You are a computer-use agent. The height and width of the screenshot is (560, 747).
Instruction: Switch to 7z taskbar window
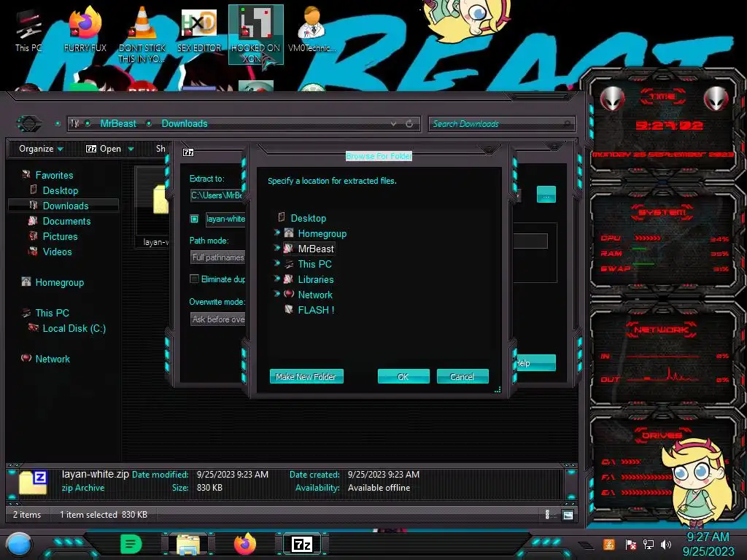[302, 544]
